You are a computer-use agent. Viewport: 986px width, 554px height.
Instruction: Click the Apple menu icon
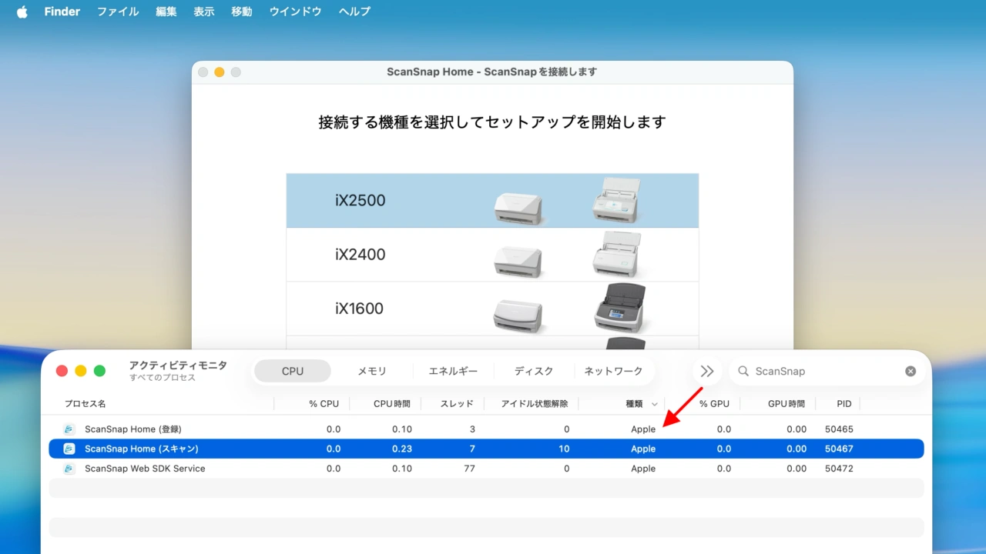21,11
